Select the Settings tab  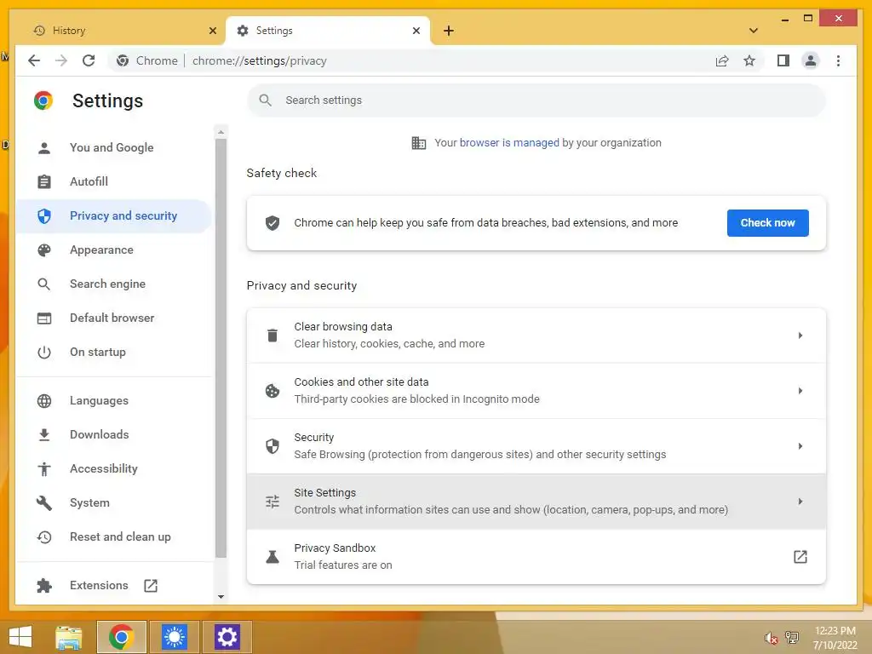click(328, 31)
